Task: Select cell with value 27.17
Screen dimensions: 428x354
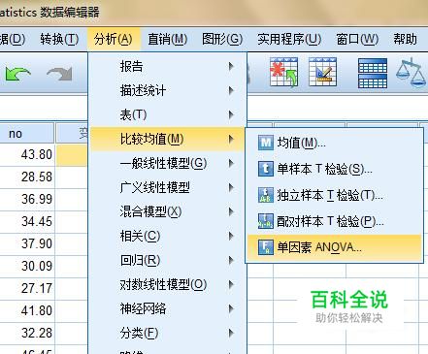Action: (27, 288)
